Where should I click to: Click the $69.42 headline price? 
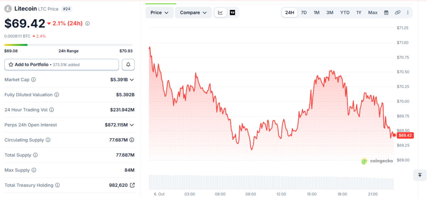click(x=25, y=23)
